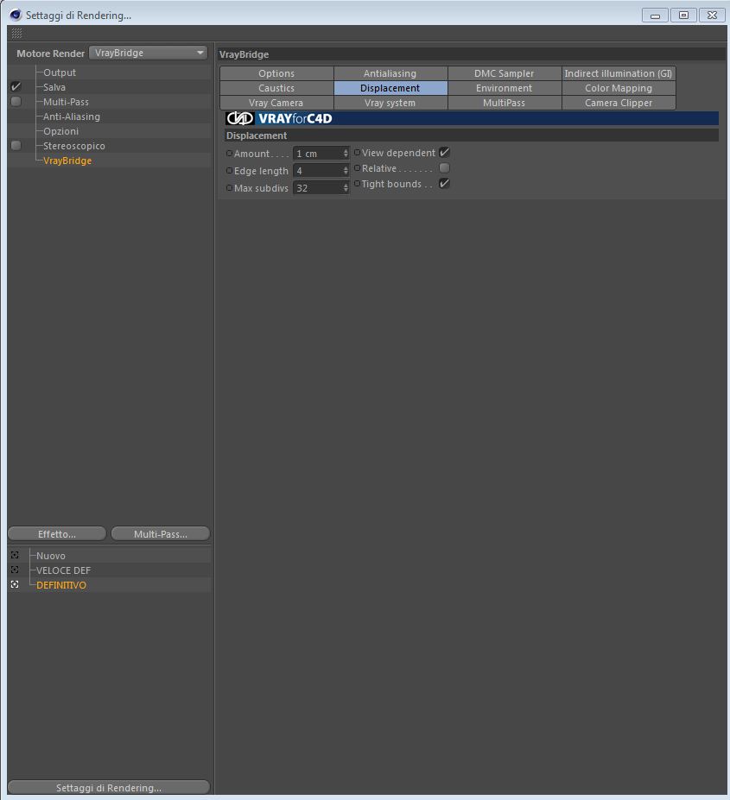
Task: Switch to the Antialiasing tab
Action: tap(390, 73)
